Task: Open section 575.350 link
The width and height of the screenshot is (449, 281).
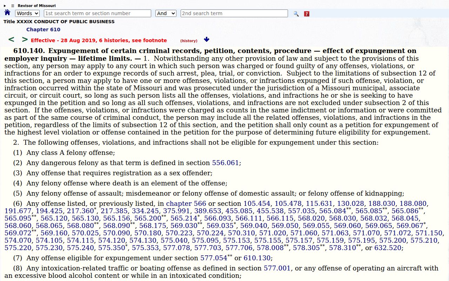Action: 112,248
